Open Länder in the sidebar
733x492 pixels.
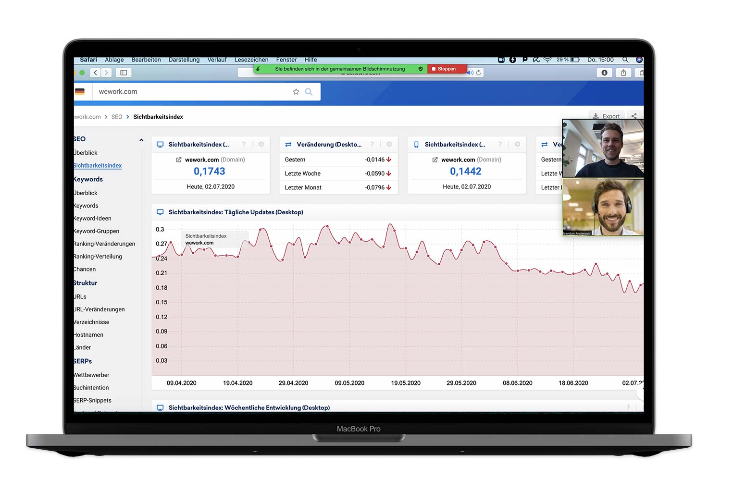82,347
